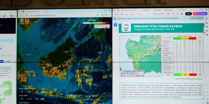Open top purple icon in Acrobat right sidebar

point(207,19)
